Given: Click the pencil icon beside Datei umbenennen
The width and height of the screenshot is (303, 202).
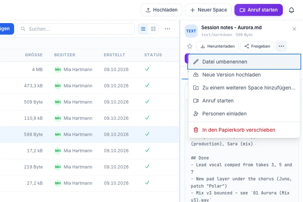Looking at the screenshot, I should point(196,62).
